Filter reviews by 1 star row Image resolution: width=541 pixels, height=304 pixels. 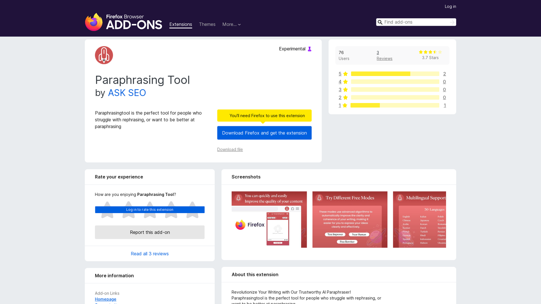[x=392, y=105]
